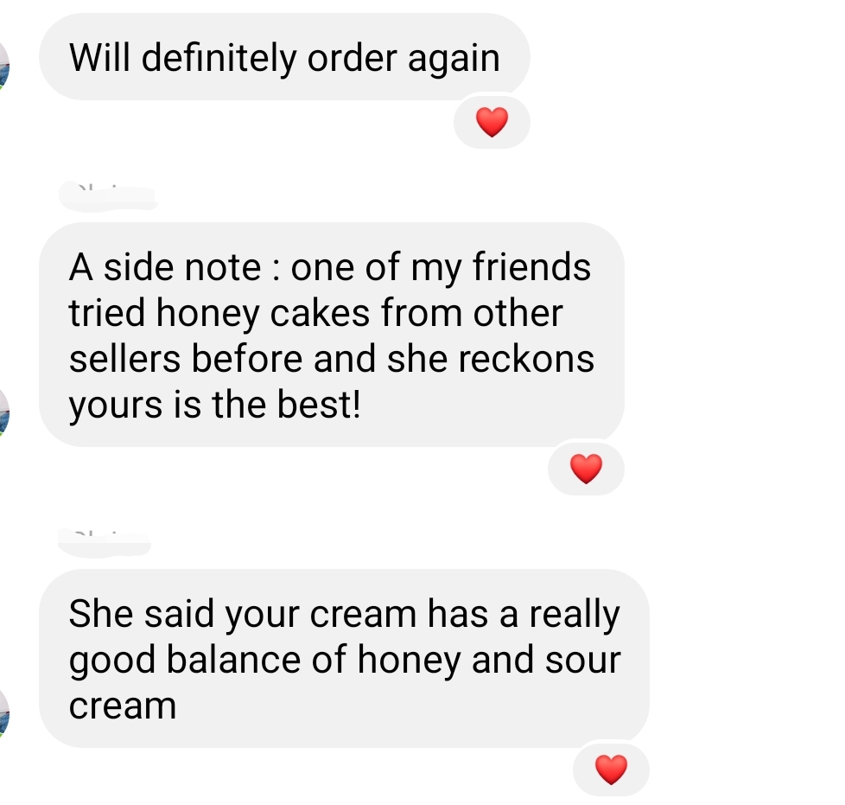Click blurred sender name above "A side note" message
845x805 pixels.
pos(108,195)
